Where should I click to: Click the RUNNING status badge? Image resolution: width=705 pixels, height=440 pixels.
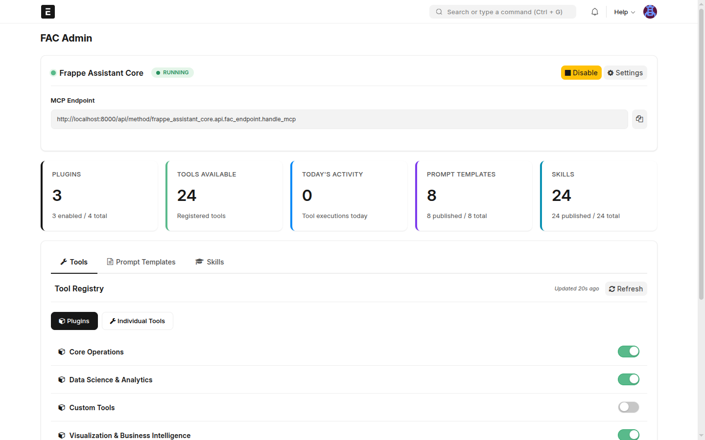pos(172,72)
